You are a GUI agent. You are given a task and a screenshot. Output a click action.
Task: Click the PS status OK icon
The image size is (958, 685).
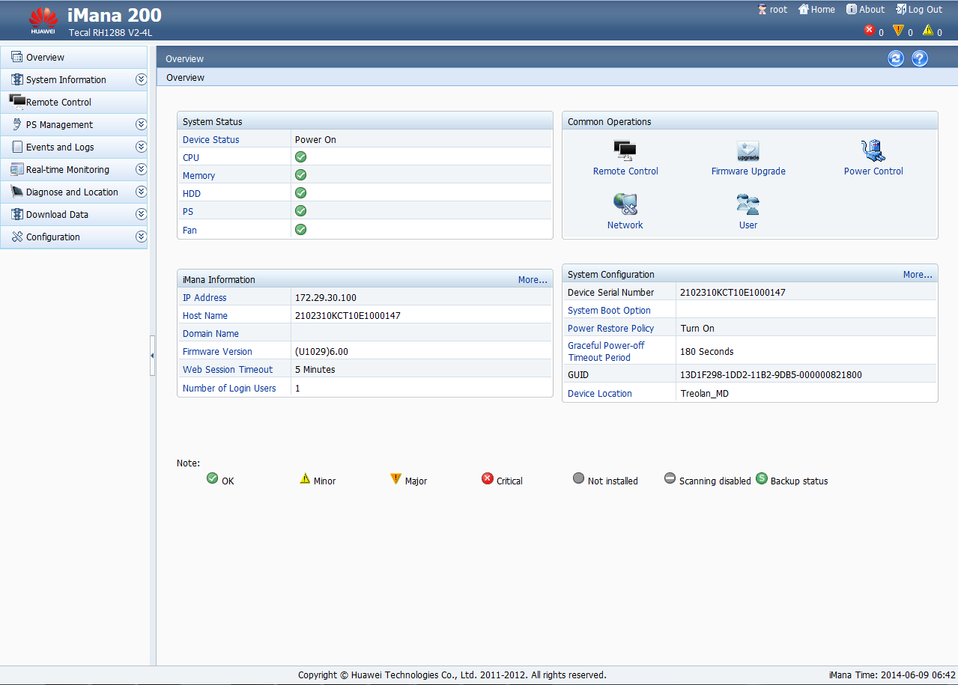300,211
